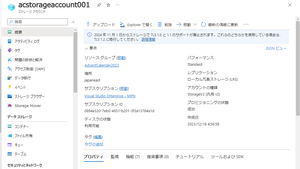Click アップロード upload toolbar button

point(101,25)
